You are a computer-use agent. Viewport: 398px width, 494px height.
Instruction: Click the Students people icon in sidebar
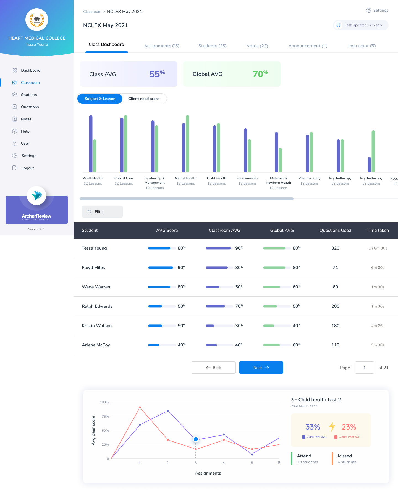click(x=15, y=95)
